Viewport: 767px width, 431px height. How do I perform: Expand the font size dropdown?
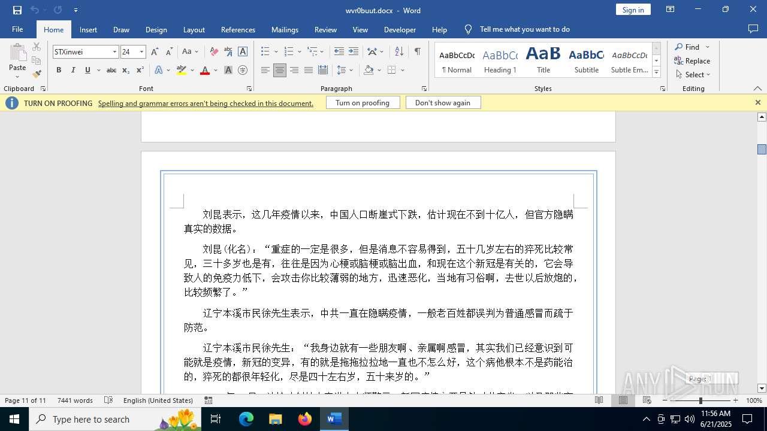coord(141,52)
